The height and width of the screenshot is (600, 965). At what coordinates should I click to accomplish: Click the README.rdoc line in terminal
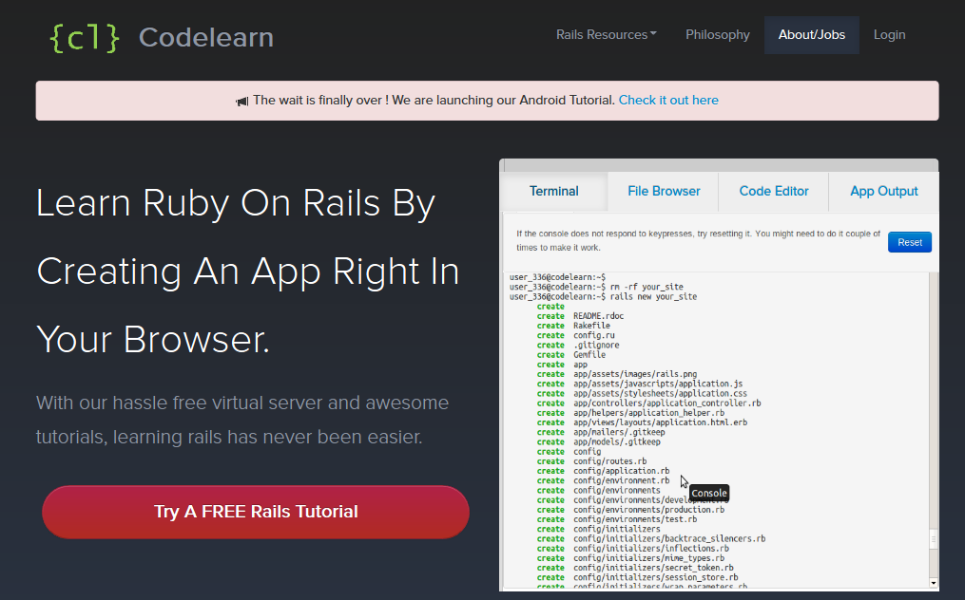(598, 316)
